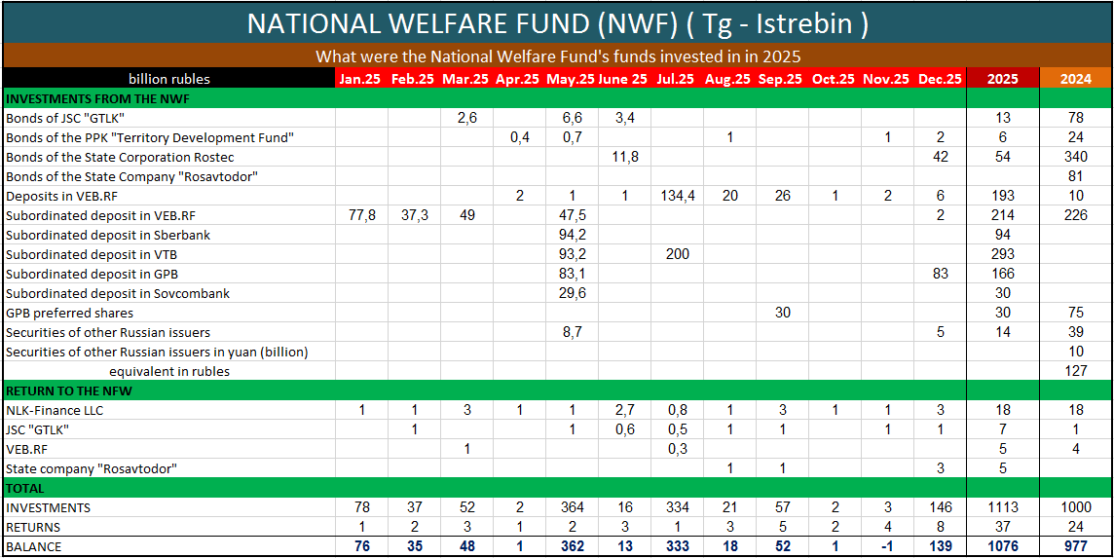Select the 293 VTB 2025 total
This screenshot has height=558, width=1114.
(1004, 254)
